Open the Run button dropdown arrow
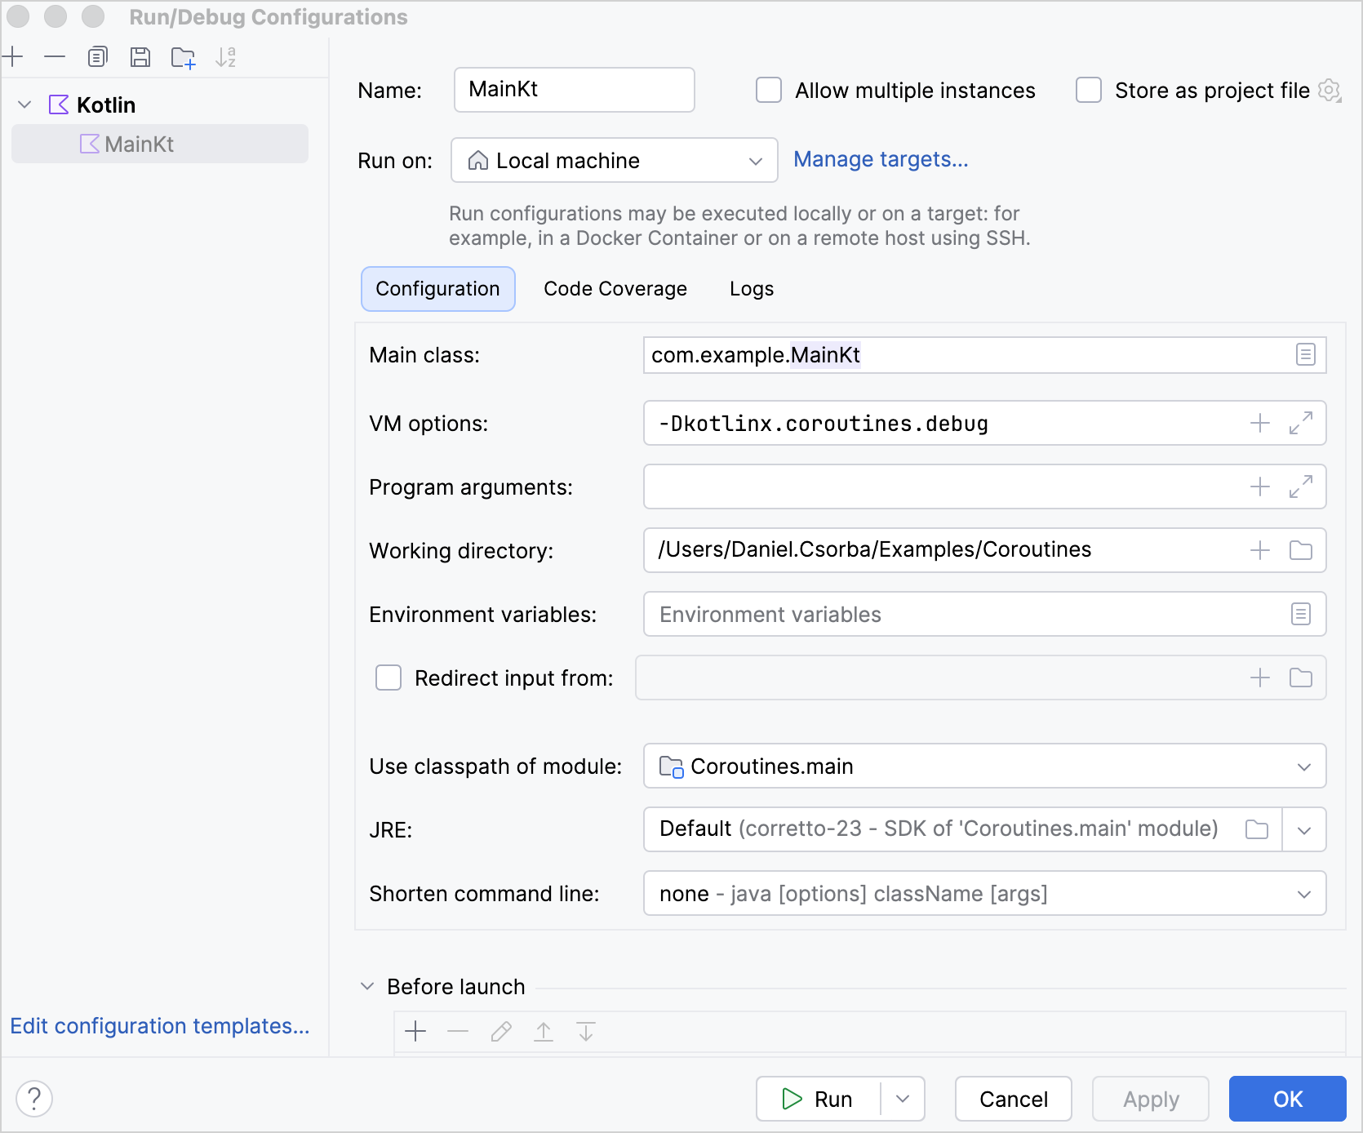This screenshot has height=1133, width=1363. (903, 1099)
